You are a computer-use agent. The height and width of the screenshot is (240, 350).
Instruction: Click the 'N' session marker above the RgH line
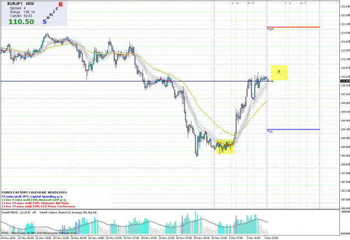pyautogui.click(x=301, y=3)
